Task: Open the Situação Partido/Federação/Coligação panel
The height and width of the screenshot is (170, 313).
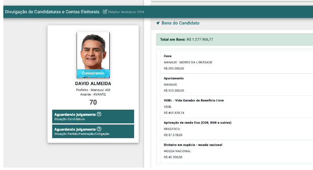Action: [x=93, y=131]
